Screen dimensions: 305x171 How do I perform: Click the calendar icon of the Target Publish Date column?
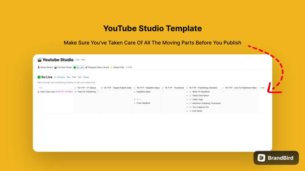click(x=102, y=88)
